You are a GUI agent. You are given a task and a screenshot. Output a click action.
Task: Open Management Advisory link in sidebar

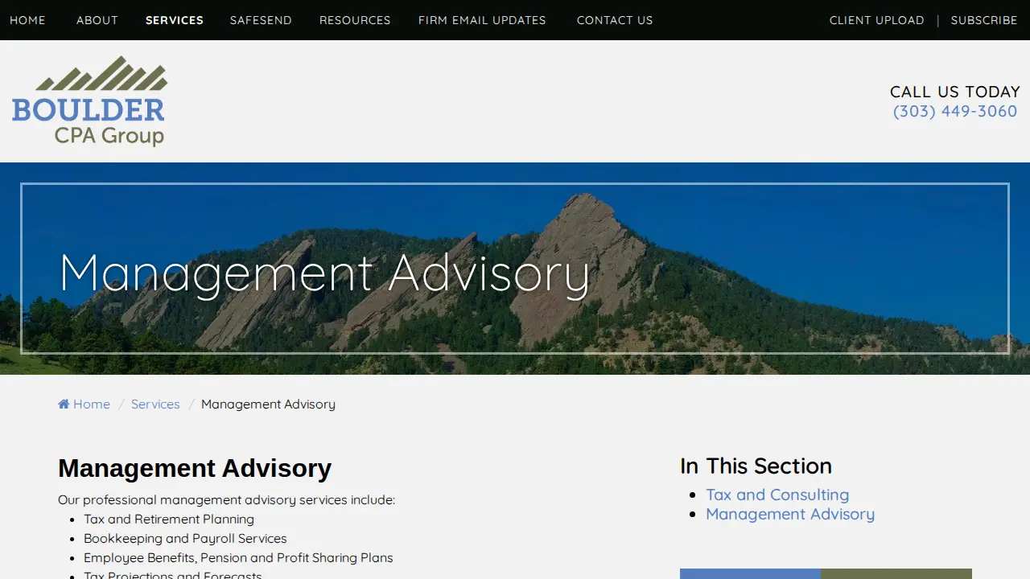pos(790,514)
